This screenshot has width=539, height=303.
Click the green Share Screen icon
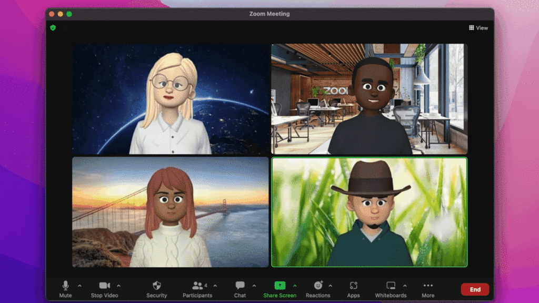[280, 285]
